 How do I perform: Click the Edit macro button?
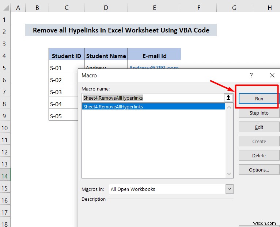[x=259, y=127]
